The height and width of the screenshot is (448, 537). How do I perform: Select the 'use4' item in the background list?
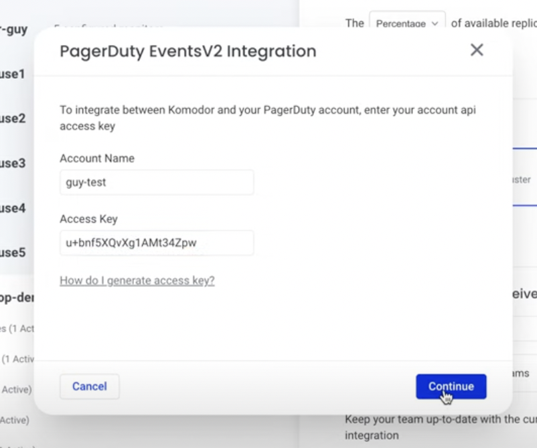coord(13,208)
